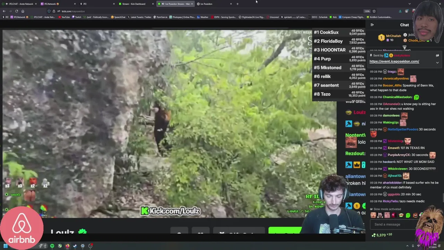The height and width of the screenshot is (250, 444).
Task: Open the Firefox account icon
Action: pyautogui.click(x=407, y=11)
